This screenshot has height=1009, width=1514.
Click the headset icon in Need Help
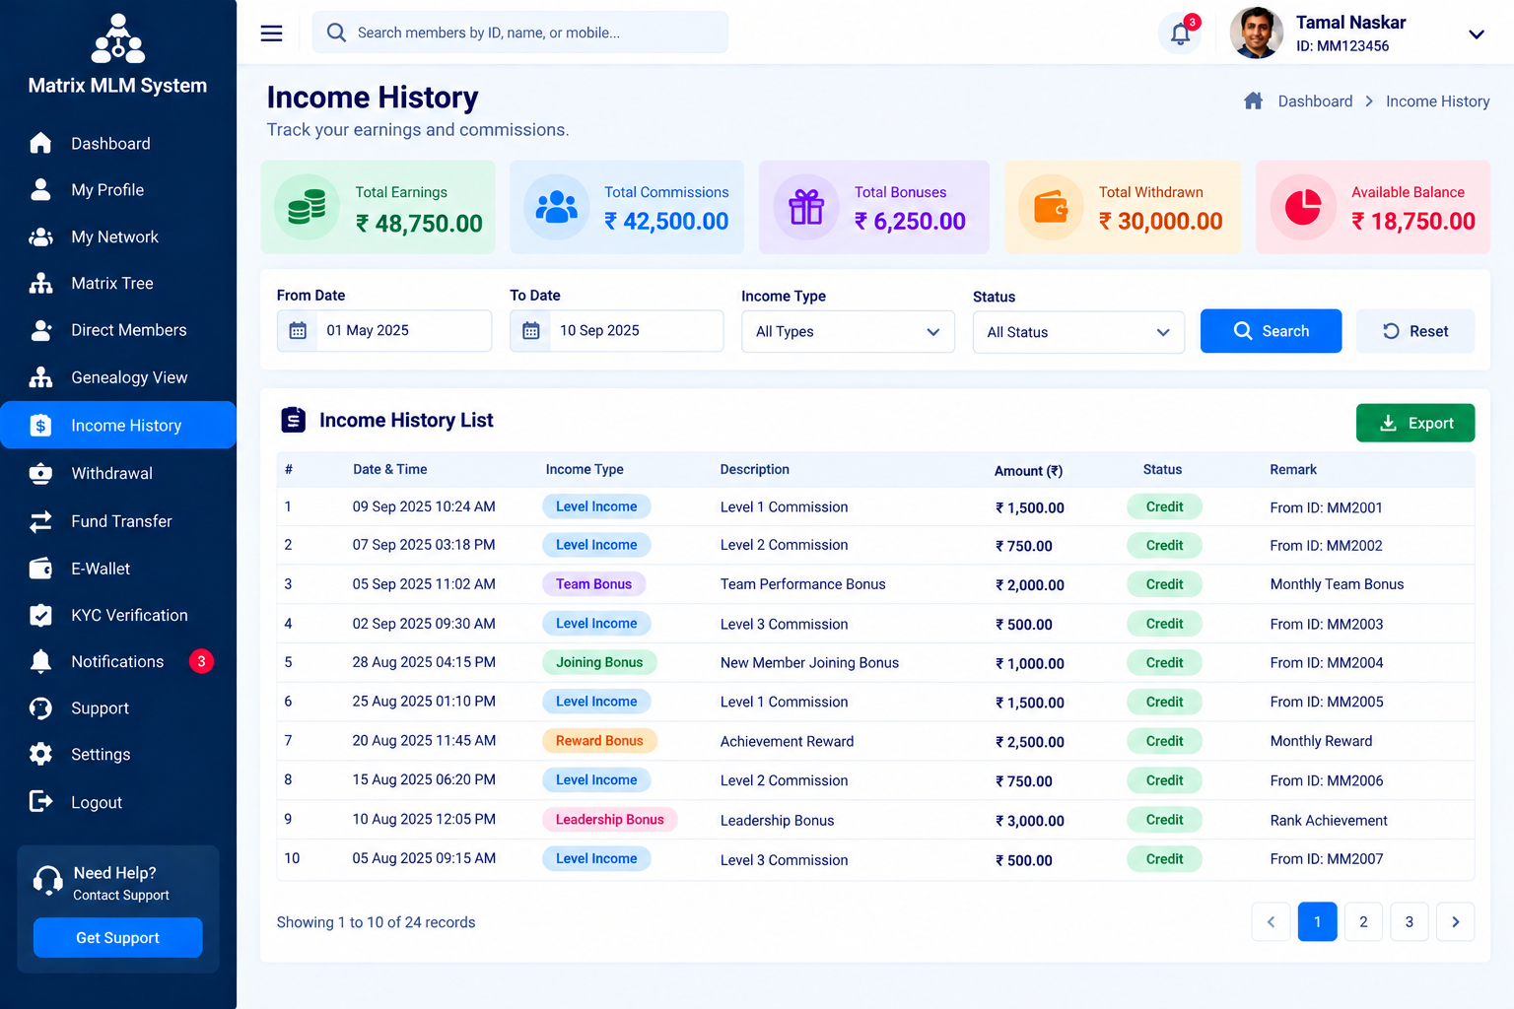coord(47,880)
